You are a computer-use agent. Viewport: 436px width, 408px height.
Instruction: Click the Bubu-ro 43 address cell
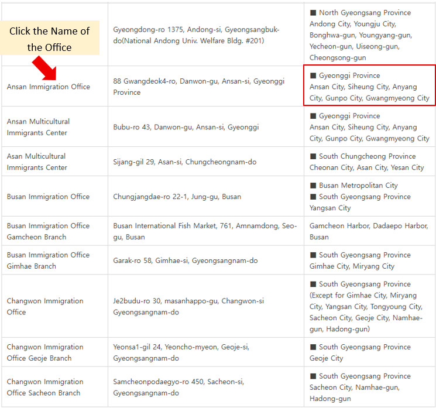click(x=186, y=127)
